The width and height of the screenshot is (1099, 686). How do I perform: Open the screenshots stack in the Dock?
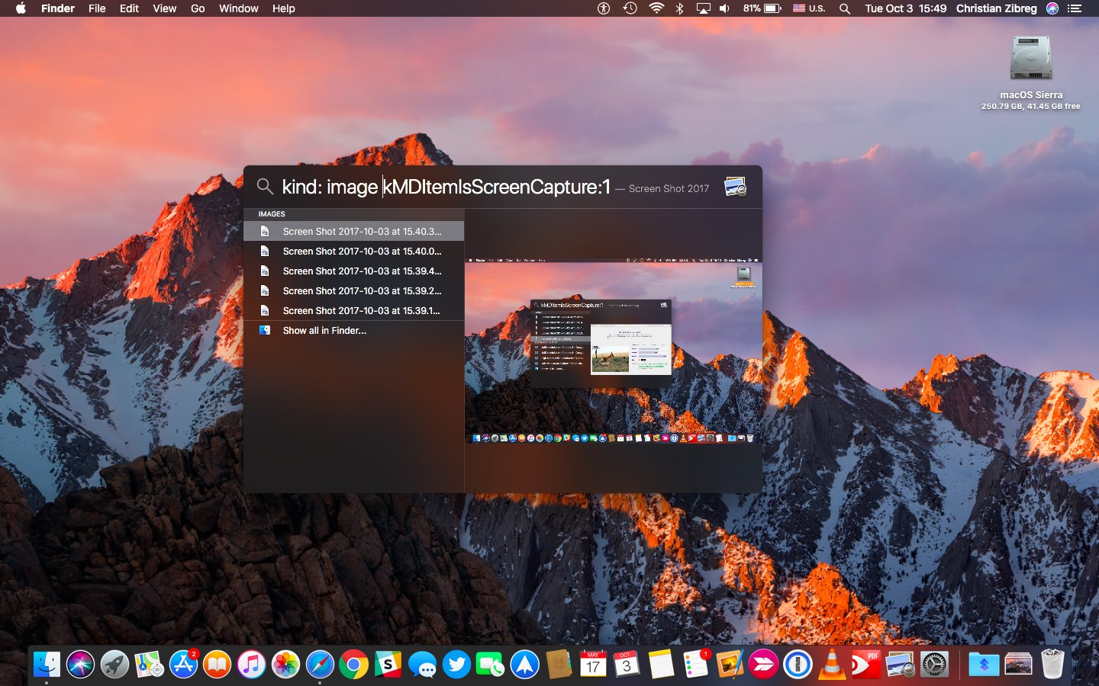1018,665
